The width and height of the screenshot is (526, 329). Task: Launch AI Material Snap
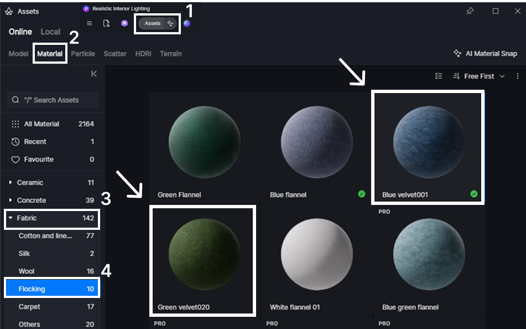[485, 53]
